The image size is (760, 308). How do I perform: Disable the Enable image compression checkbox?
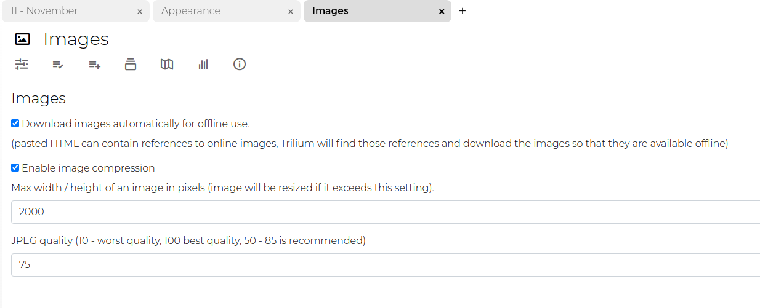[15, 168]
